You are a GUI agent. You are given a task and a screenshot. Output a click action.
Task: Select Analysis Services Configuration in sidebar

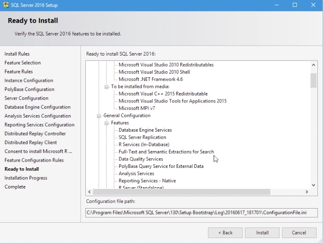tap(38, 116)
